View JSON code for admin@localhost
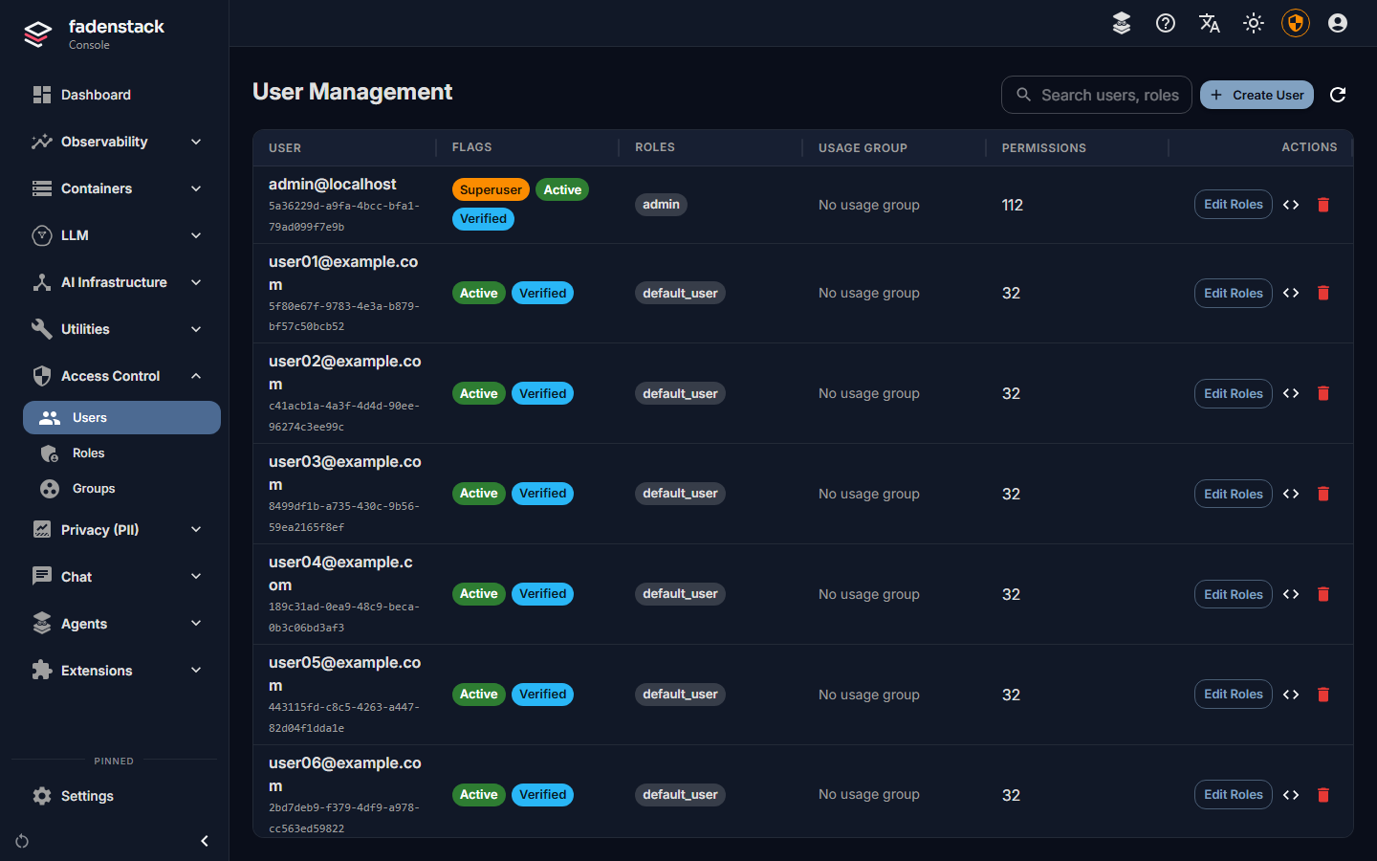This screenshot has height=861, width=1377. click(x=1291, y=205)
